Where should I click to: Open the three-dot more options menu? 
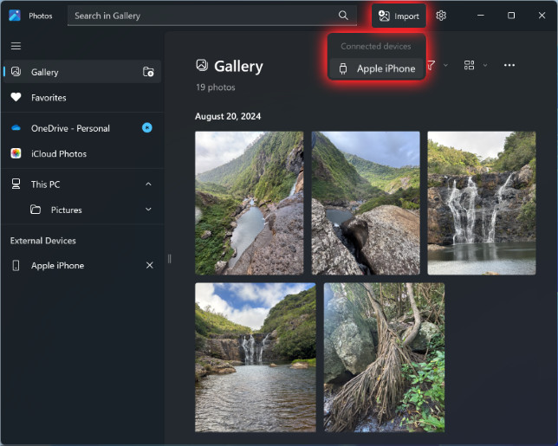tap(509, 65)
